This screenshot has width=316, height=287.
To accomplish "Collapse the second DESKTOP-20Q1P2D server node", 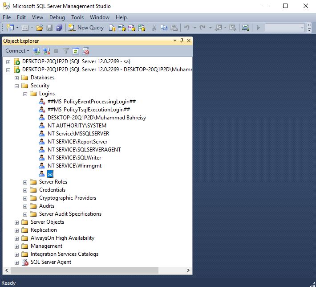I will [8, 70].
